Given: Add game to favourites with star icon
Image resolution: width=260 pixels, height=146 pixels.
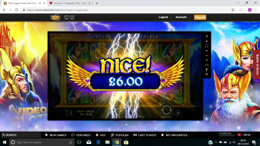Looking at the screenshot, I should click(x=207, y=41).
